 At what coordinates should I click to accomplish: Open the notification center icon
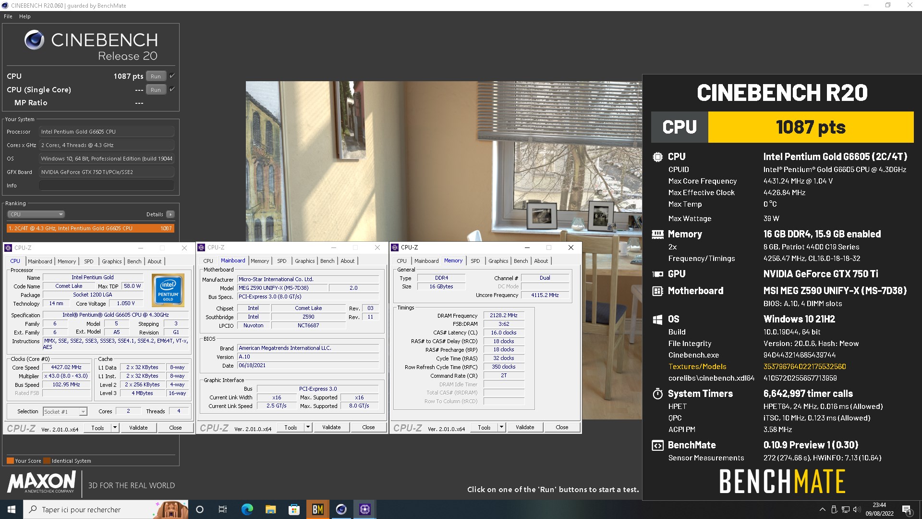(x=907, y=509)
